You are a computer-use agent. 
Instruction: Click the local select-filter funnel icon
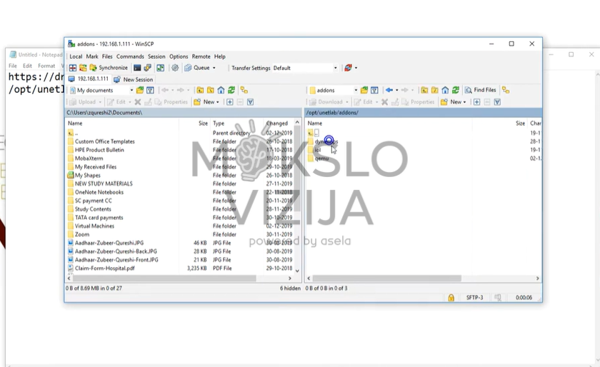tap(250, 102)
